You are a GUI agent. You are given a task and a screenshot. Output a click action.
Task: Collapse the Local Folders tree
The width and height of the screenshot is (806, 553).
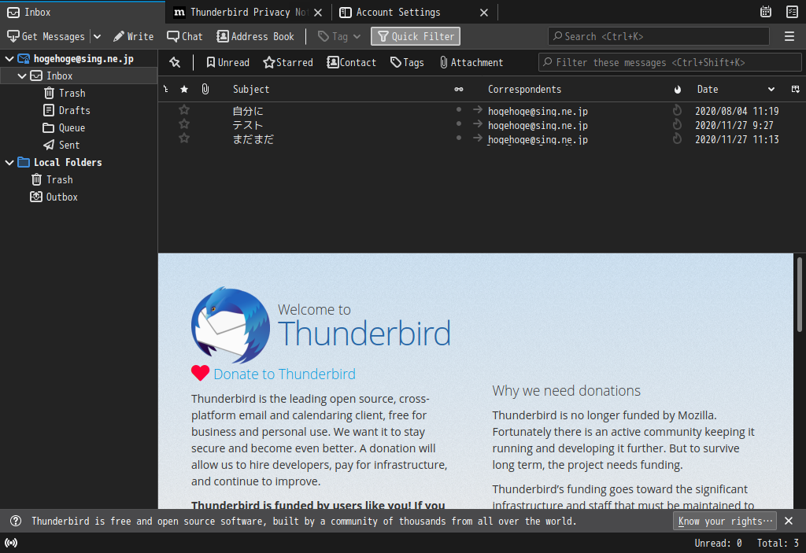pos(9,162)
